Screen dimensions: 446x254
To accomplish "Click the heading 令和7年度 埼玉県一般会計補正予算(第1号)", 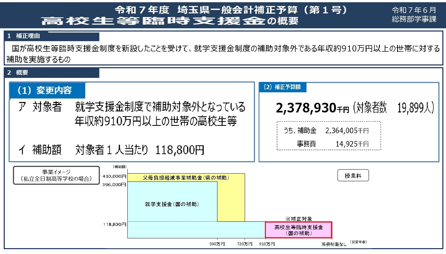I will [231, 10].
